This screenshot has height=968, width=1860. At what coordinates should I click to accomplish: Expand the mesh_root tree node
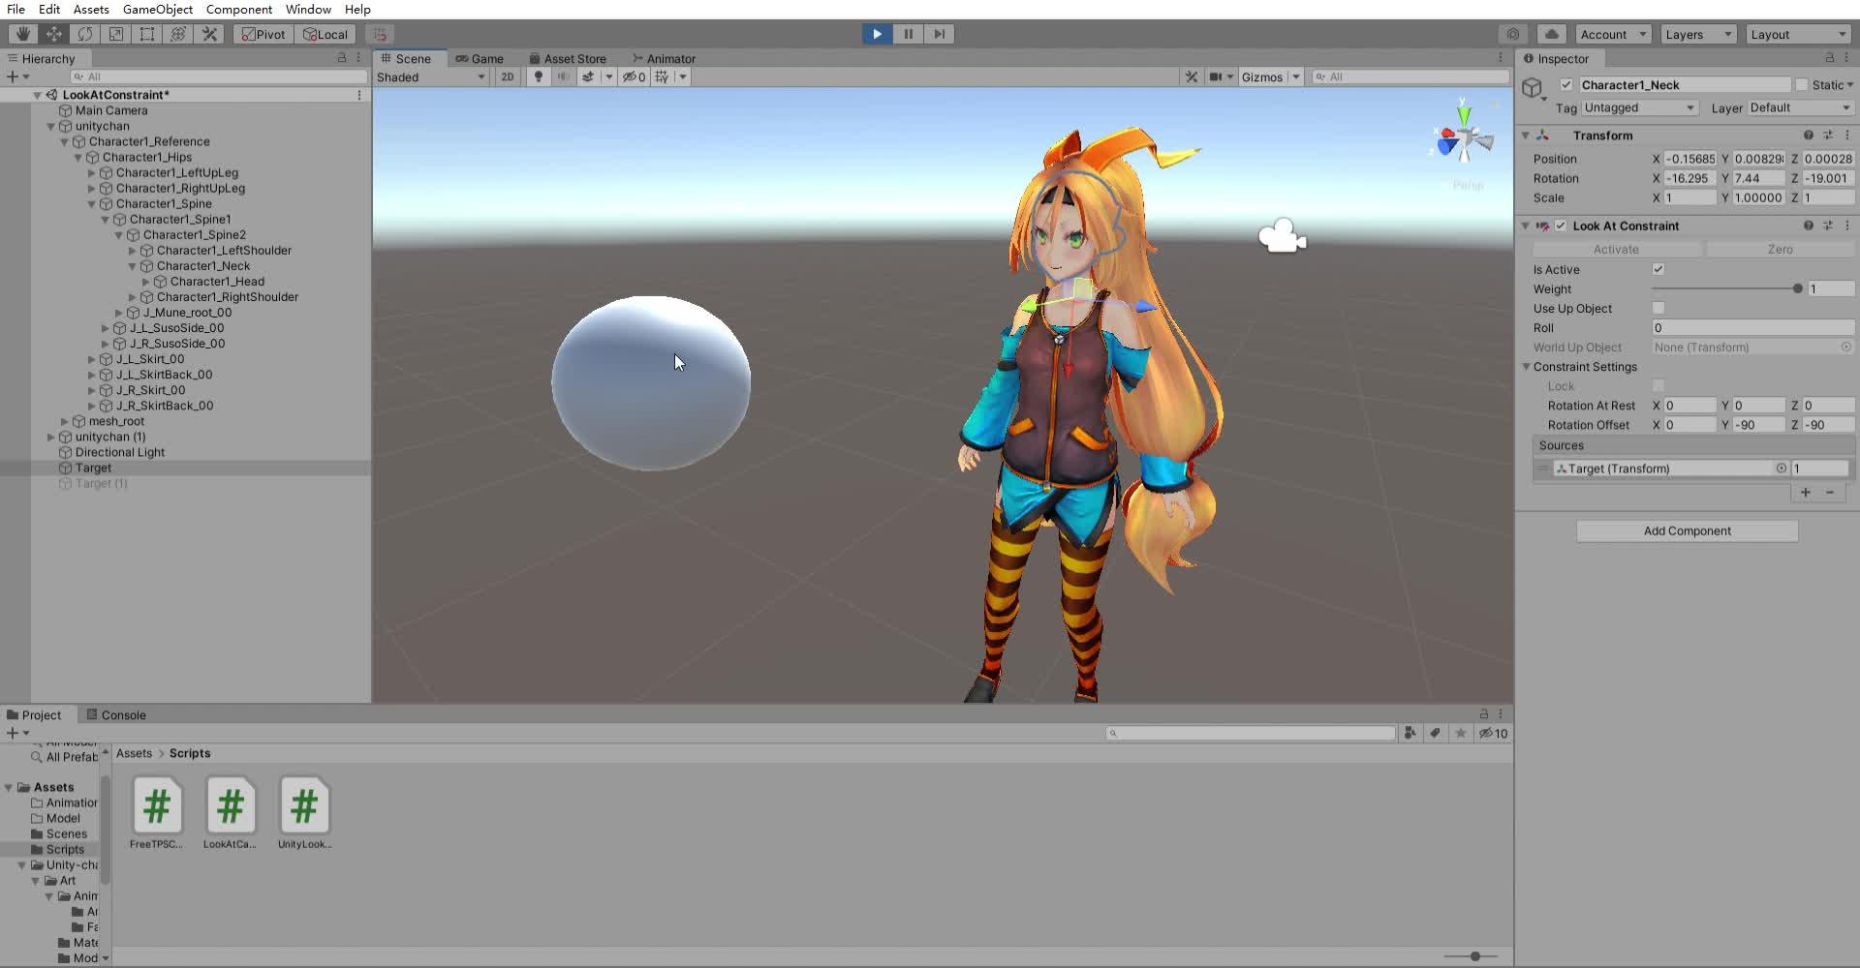65,421
